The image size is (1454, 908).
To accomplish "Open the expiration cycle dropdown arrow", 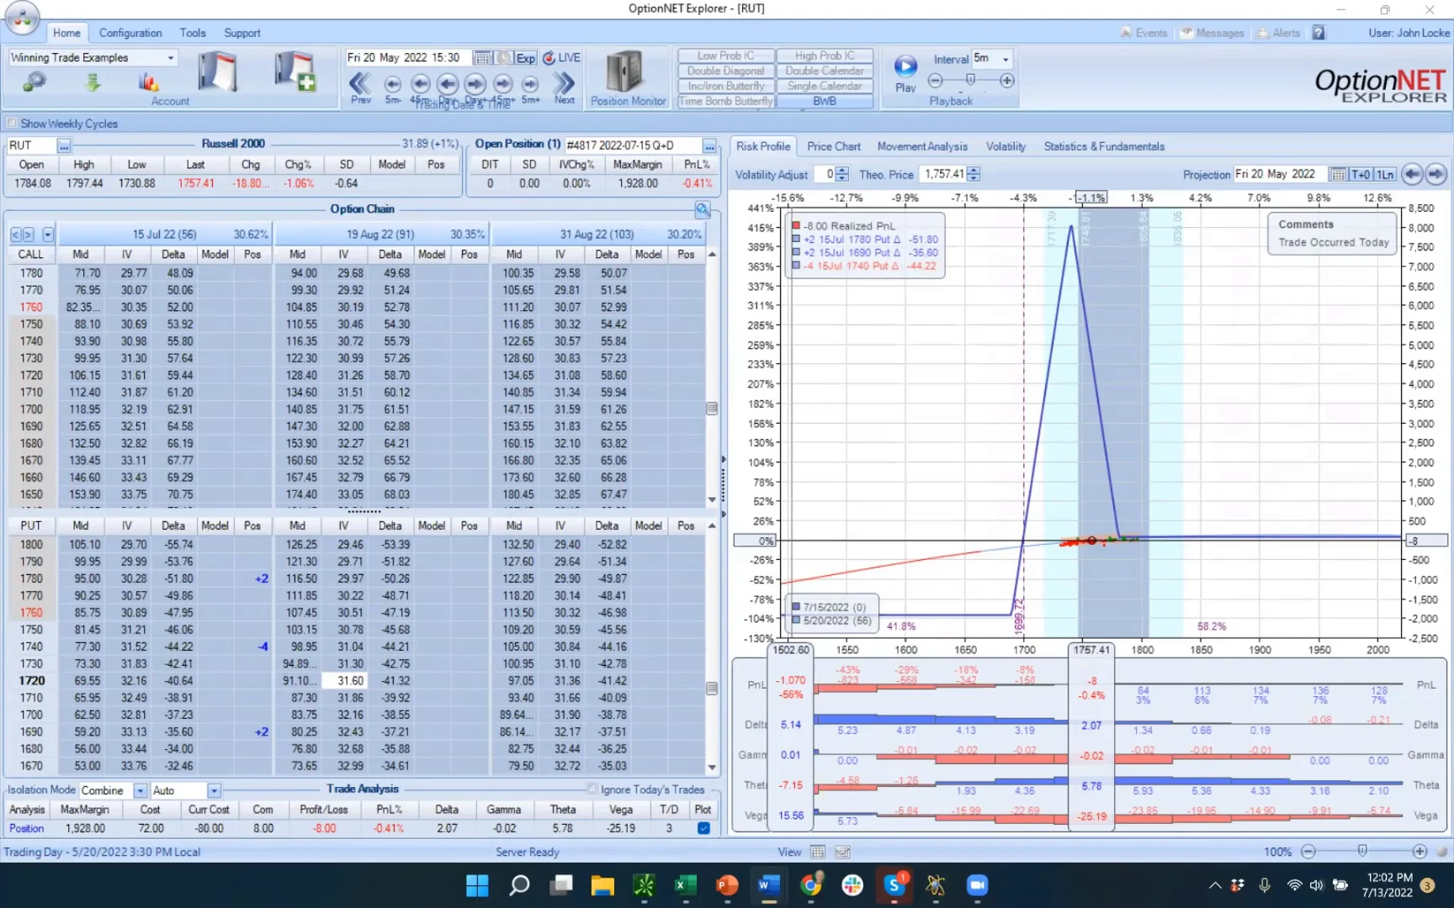I will point(48,235).
